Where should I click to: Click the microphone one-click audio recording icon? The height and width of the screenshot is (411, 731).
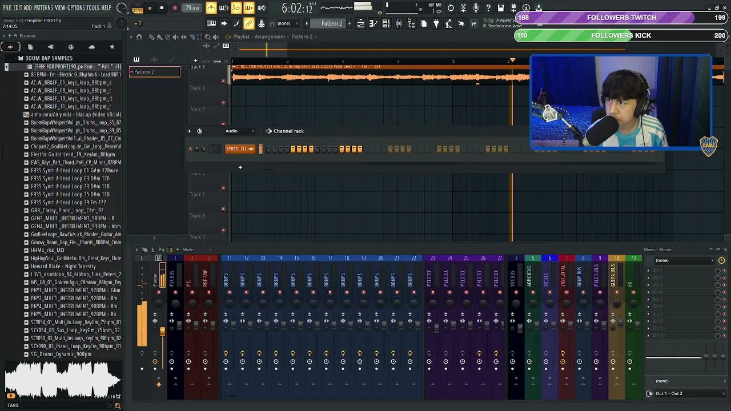point(476,8)
